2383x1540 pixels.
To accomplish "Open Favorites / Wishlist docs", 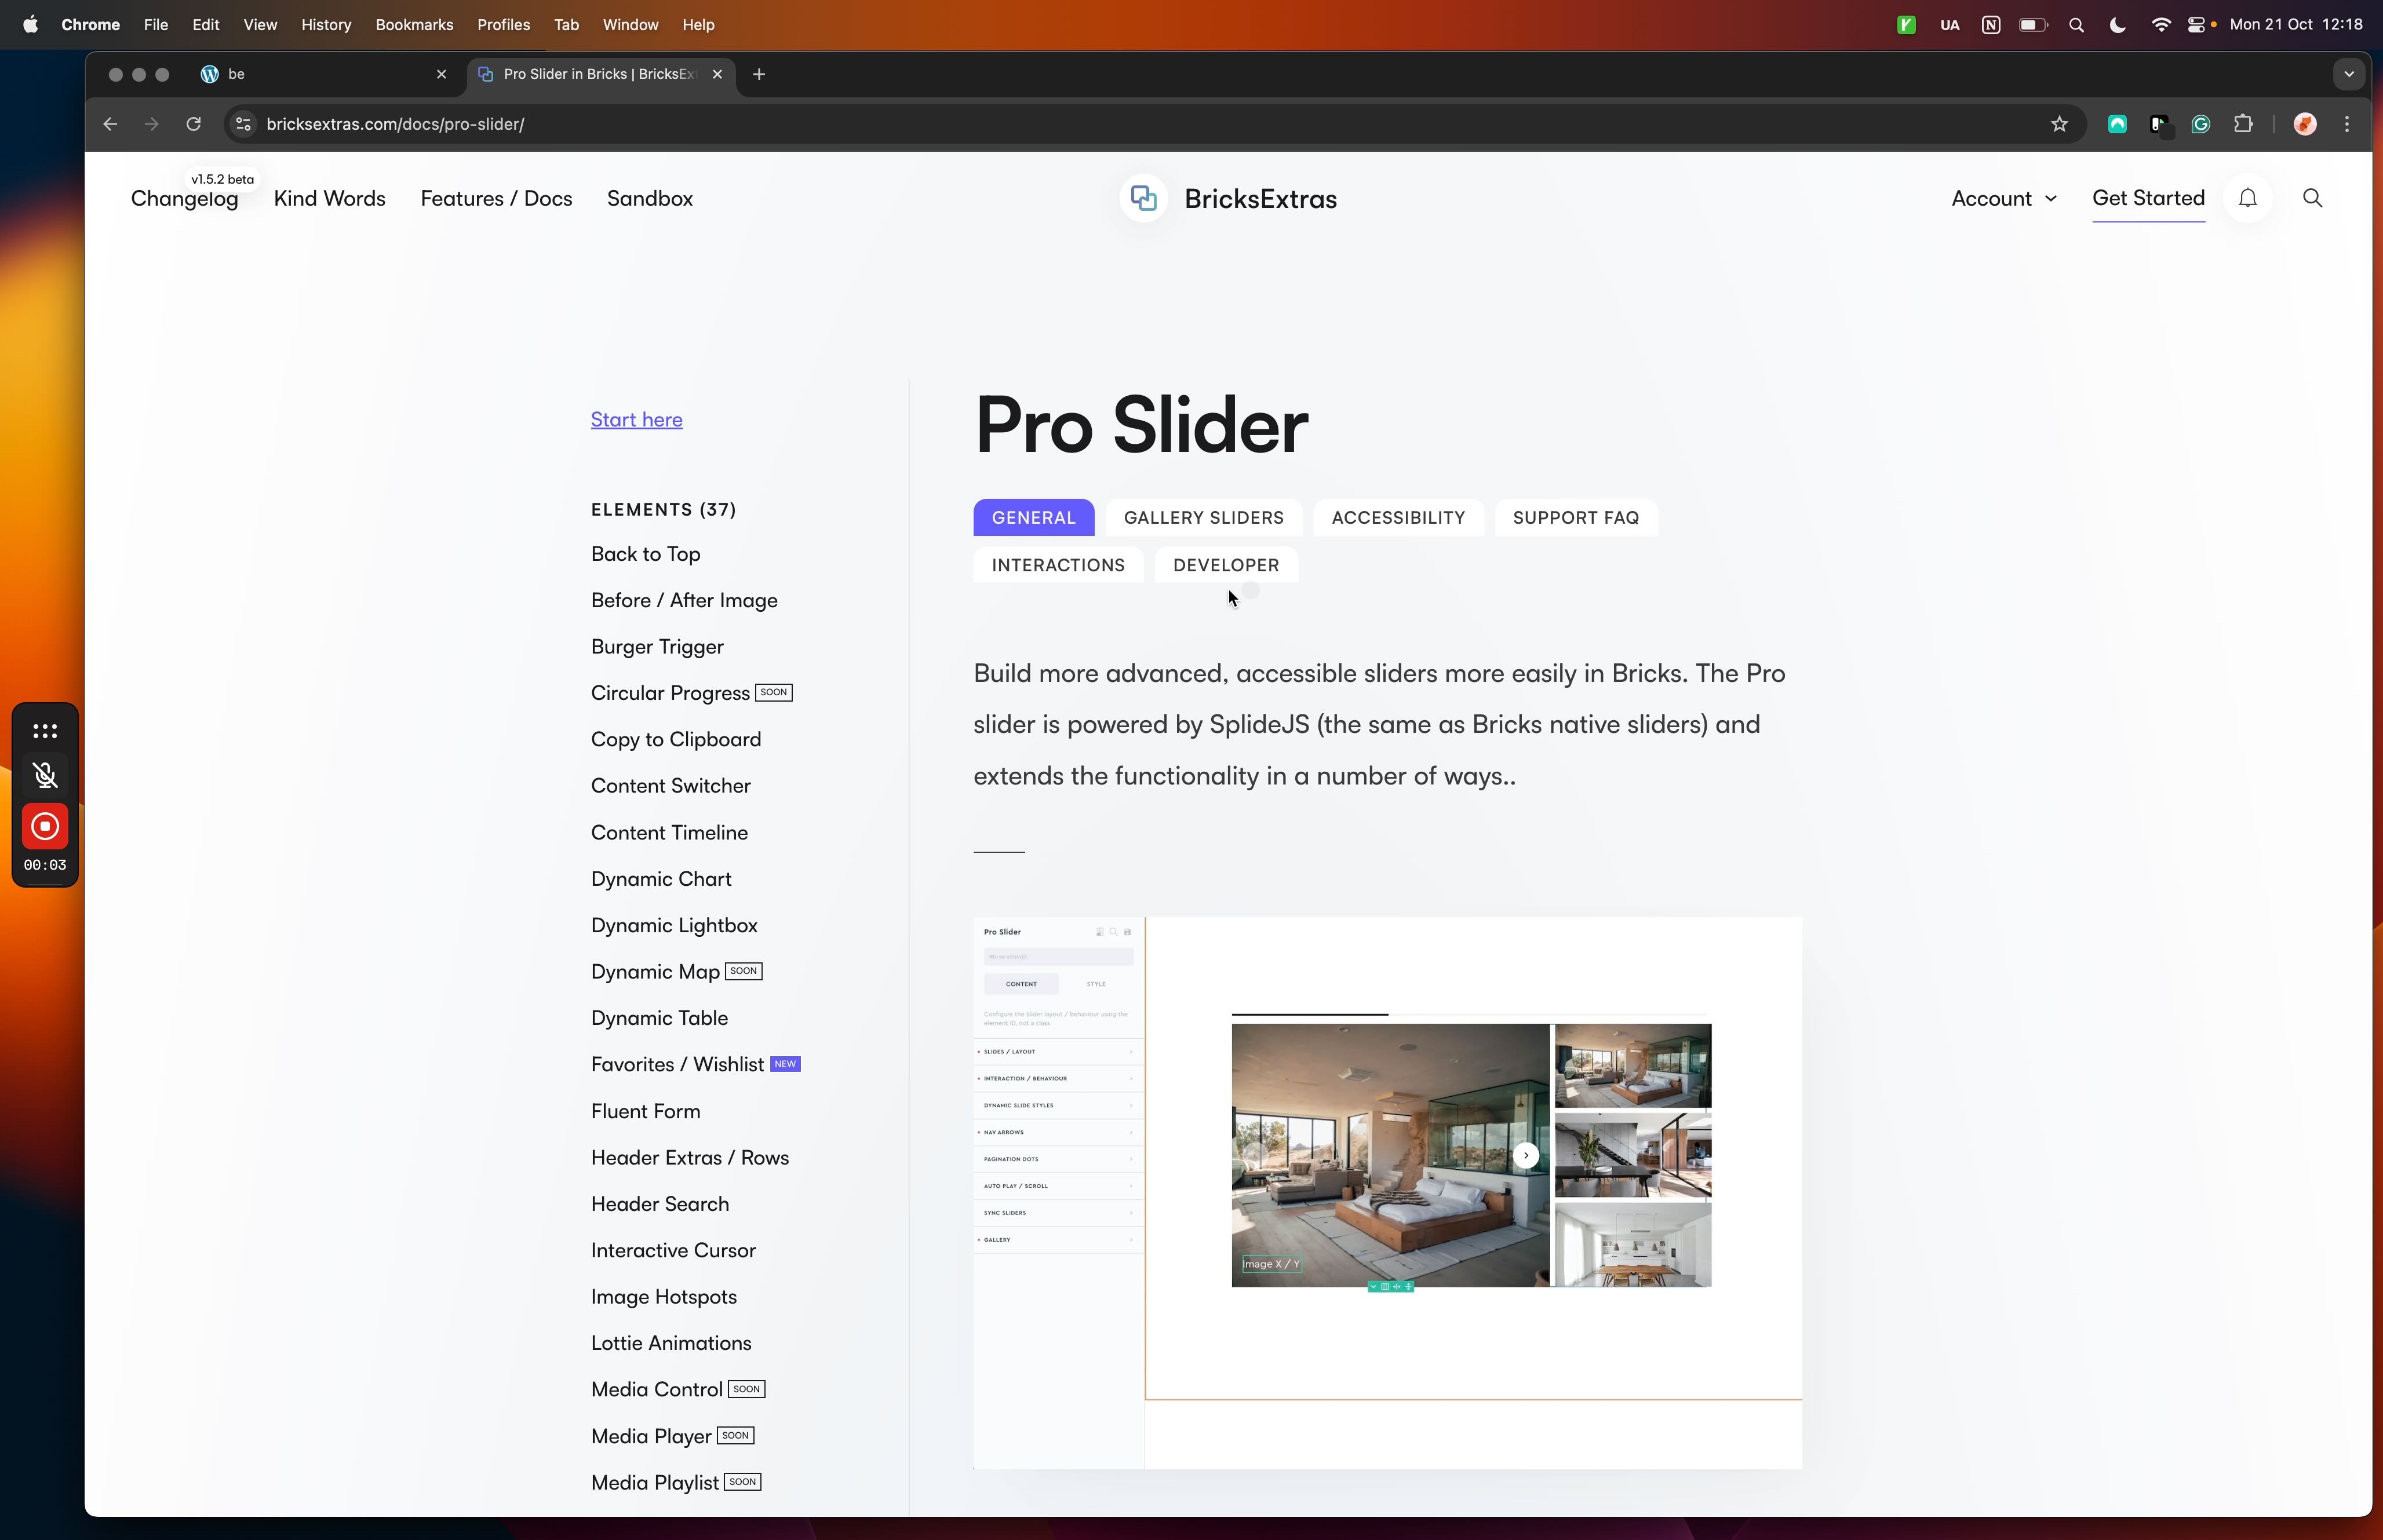I will 677,1065.
